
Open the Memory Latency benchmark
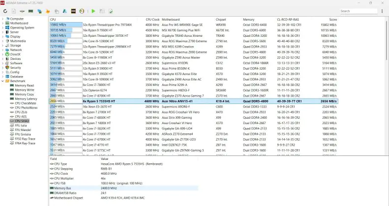point(26,99)
